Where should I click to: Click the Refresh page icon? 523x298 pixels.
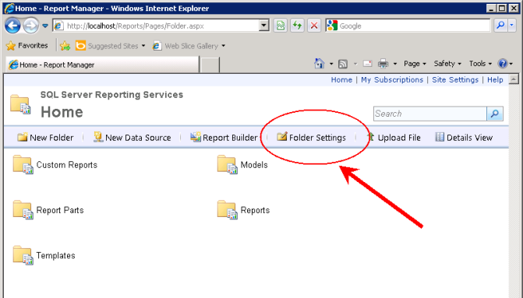tap(297, 26)
